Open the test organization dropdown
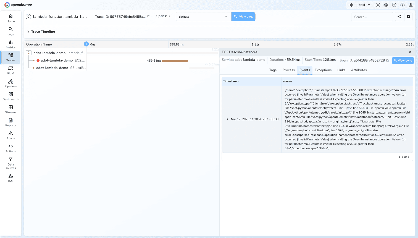This screenshot has width=418, height=238. click(x=364, y=5)
